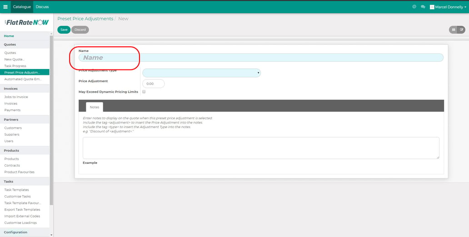469x237 pixels.
Task: Switch to form view
Action: coord(461,30)
